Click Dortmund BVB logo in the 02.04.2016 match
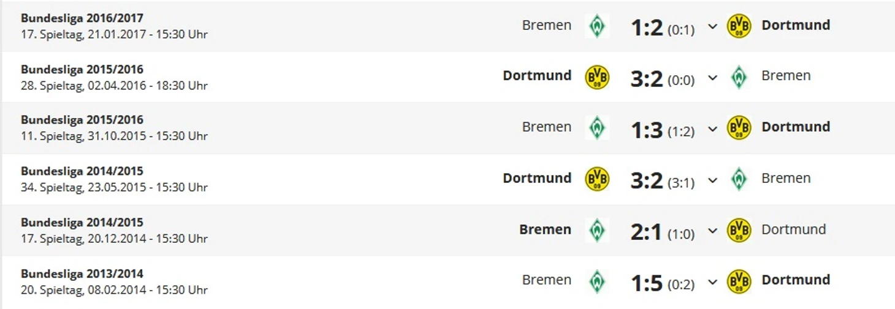 tap(597, 77)
